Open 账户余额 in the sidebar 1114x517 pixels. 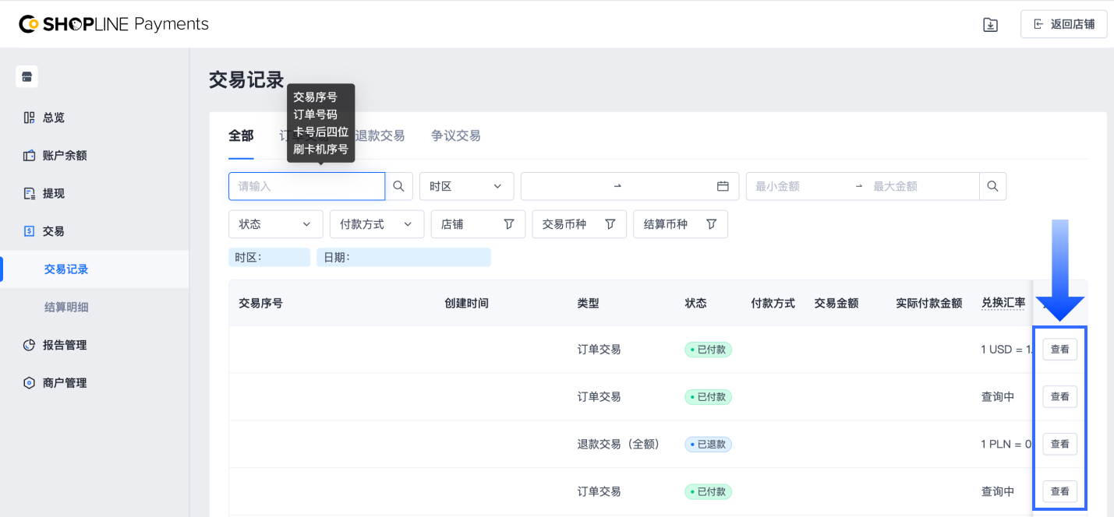65,156
